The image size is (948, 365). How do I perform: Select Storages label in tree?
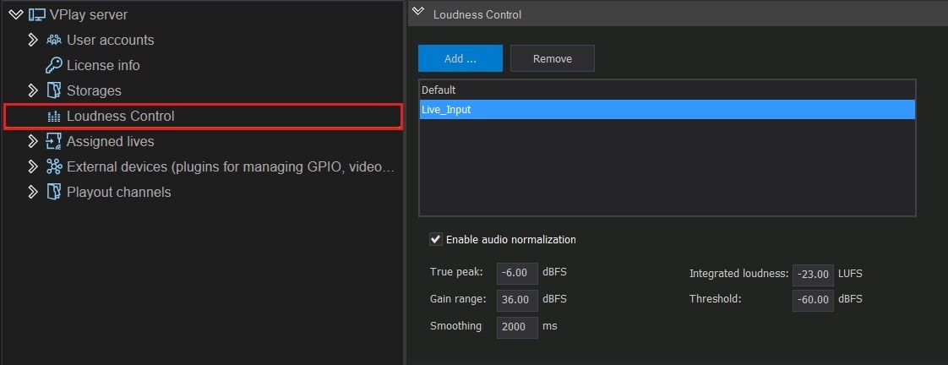pos(94,90)
